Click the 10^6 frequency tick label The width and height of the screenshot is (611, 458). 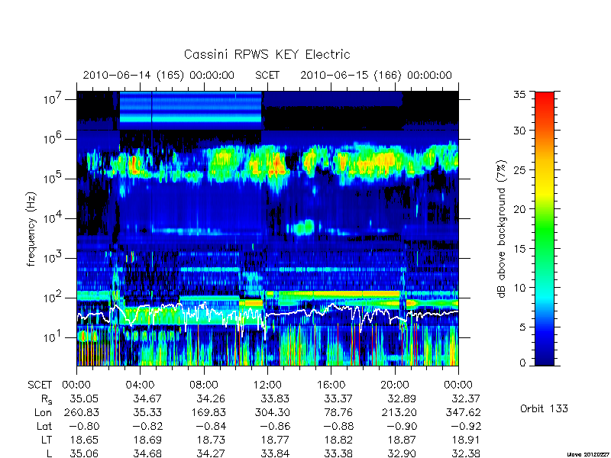52,139
